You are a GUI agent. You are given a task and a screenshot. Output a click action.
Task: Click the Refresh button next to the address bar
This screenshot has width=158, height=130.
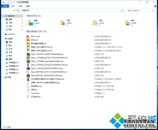[x=123, y=11]
